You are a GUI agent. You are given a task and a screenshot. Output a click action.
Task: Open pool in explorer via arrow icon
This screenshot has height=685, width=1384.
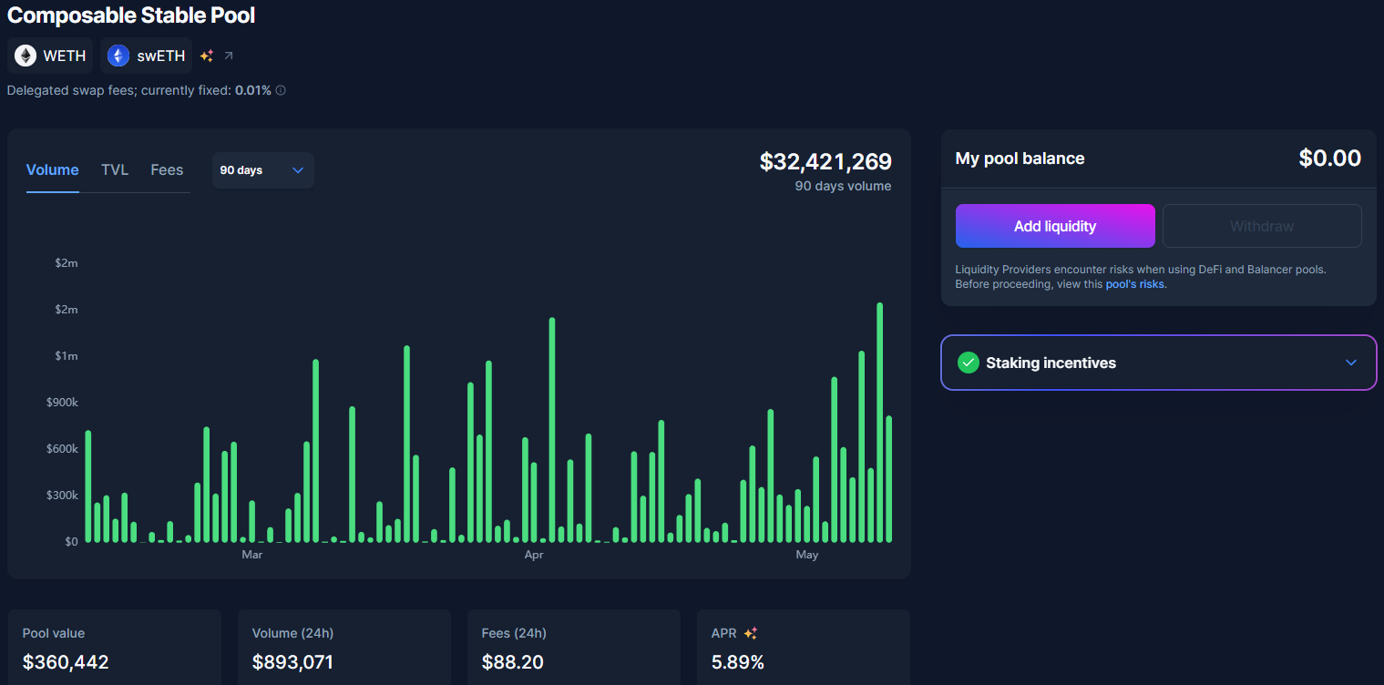click(x=229, y=56)
